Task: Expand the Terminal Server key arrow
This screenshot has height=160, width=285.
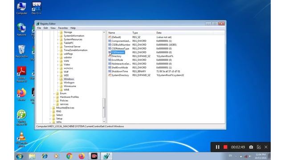Action: (58, 47)
